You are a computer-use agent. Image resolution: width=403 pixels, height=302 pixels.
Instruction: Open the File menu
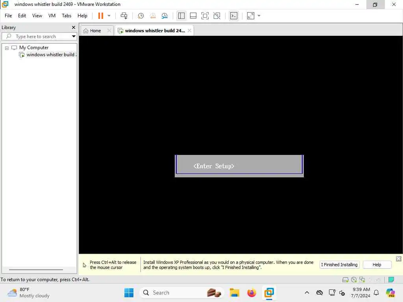(8, 16)
